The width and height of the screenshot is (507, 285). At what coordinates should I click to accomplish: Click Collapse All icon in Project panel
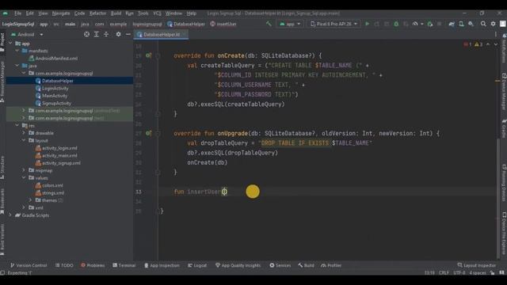click(x=106, y=34)
